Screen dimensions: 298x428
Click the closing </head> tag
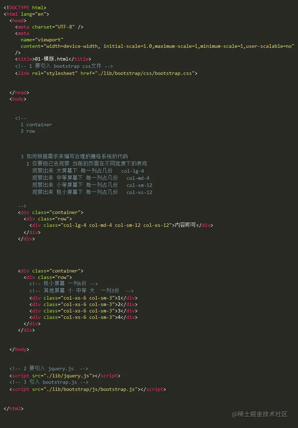point(19,92)
